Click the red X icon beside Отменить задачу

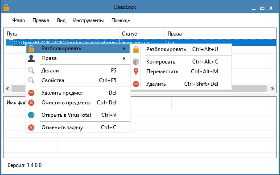point(31,127)
